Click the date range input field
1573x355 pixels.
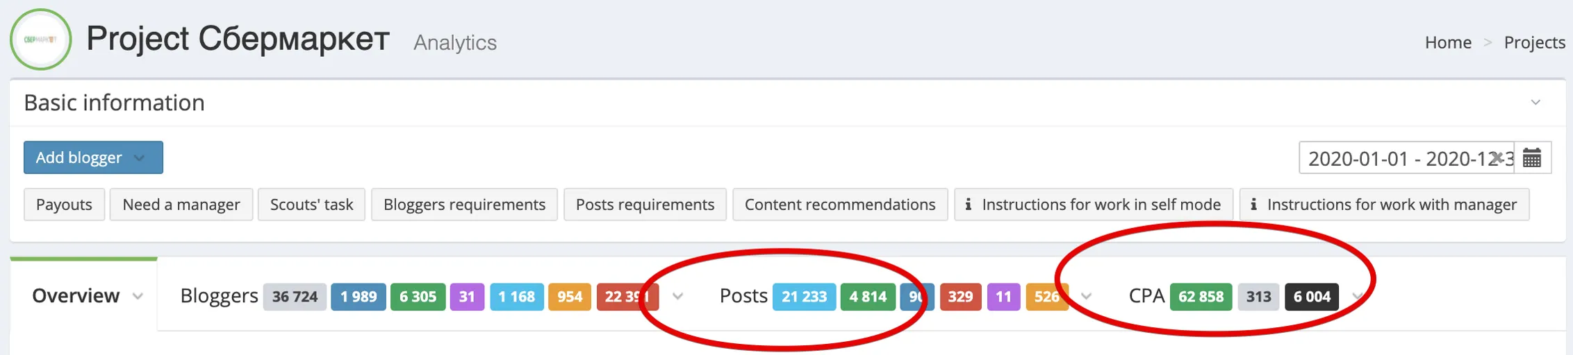tap(1397, 158)
